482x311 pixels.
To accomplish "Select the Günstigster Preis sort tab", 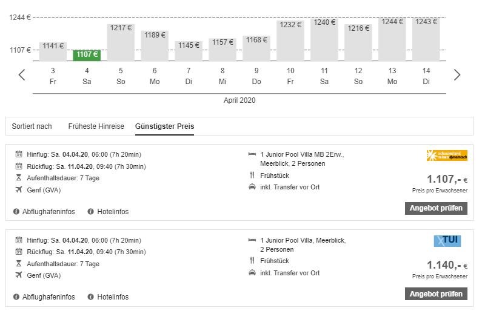I will (x=164, y=126).
